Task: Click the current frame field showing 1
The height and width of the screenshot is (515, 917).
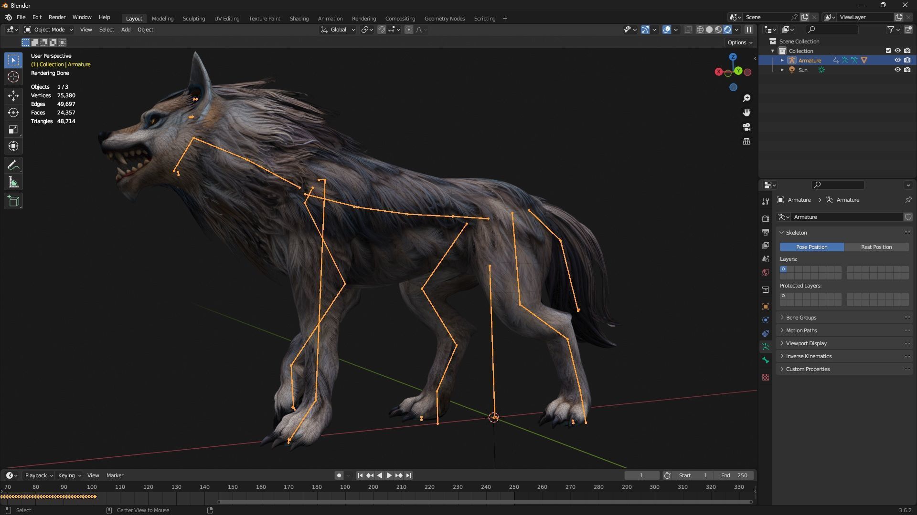Action: [x=641, y=475]
